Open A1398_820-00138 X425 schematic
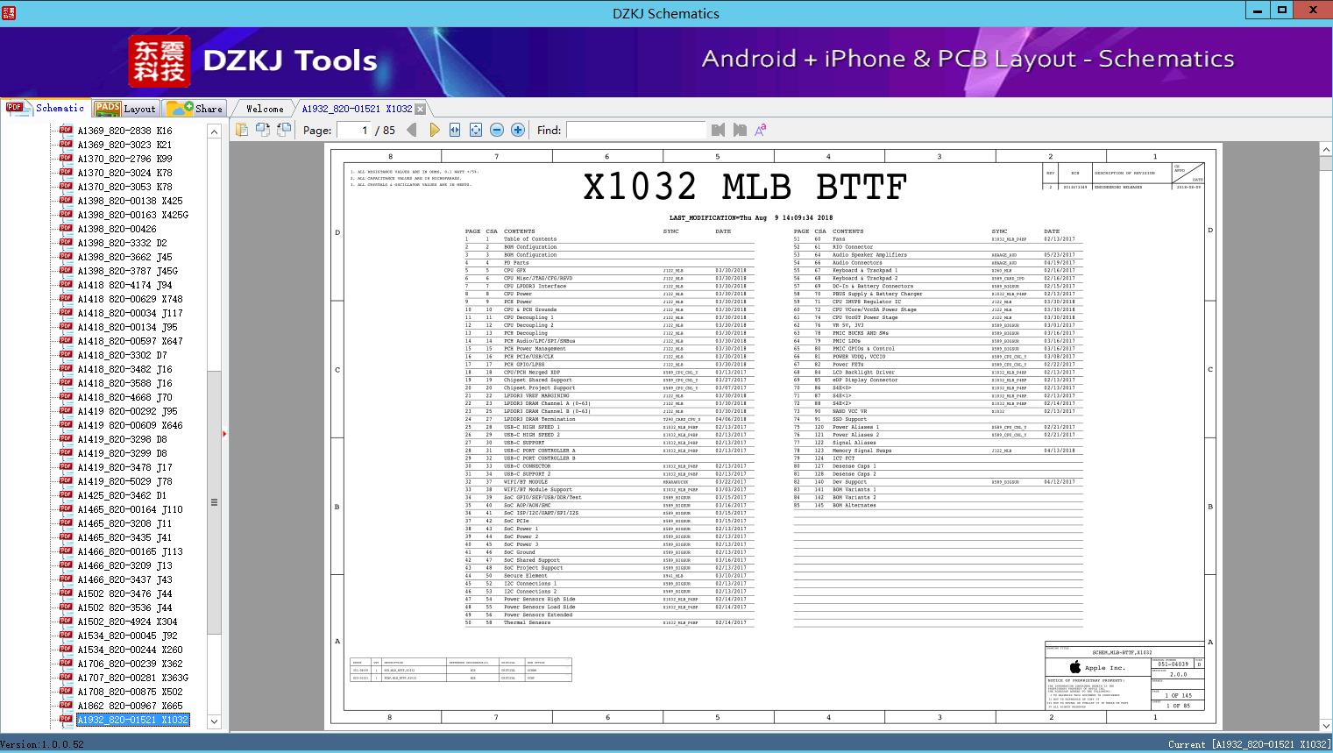The width and height of the screenshot is (1333, 753). [x=130, y=201]
